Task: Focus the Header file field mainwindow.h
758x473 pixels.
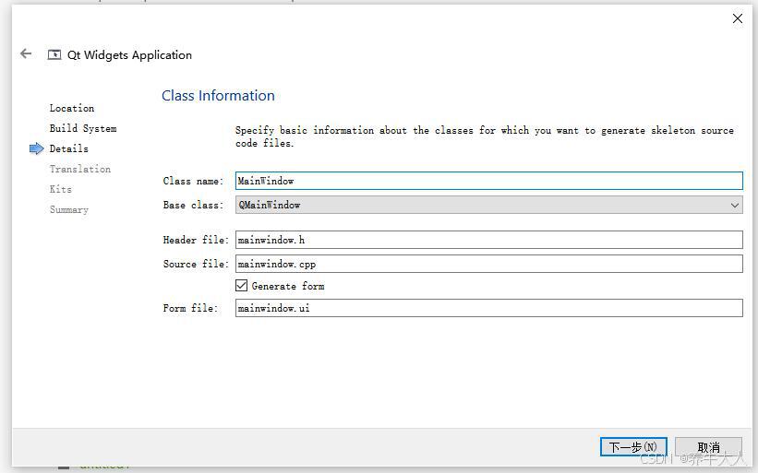Action: pos(488,240)
